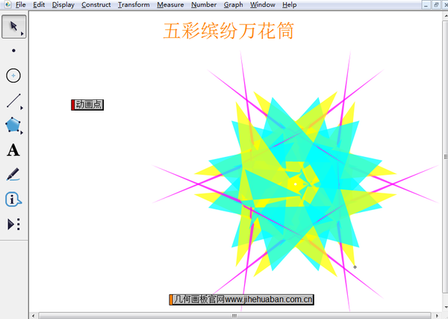This screenshot has height=319, width=448.
Task: Select the Text tool
Action: [x=13, y=150]
